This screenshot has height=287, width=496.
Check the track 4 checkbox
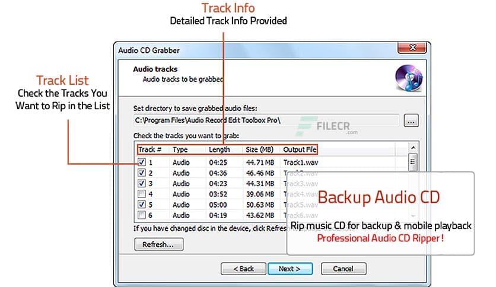point(141,194)
